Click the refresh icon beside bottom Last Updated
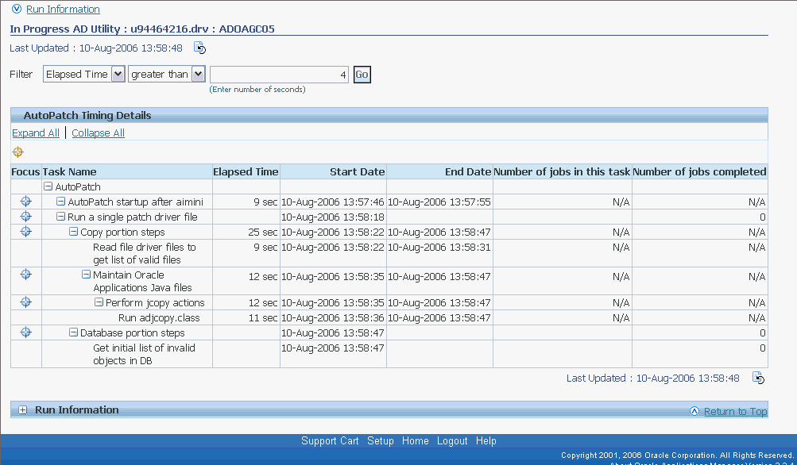The image size is (797, 465). (758, 379)
